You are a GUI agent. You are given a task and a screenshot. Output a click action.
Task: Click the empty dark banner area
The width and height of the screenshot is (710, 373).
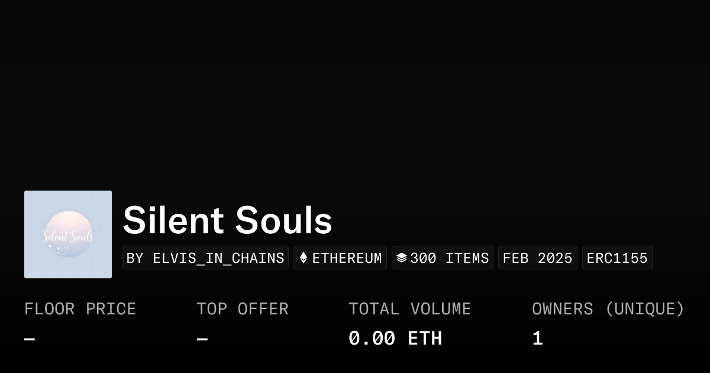click(x=355, y=89)
